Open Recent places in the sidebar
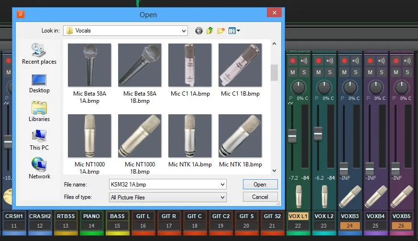Viewport: 418px width, 241px height. 39,54
